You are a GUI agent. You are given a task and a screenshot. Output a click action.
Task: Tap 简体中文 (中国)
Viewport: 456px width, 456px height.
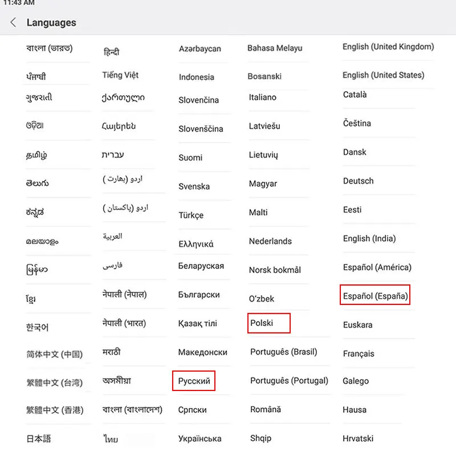coord(54,354)
